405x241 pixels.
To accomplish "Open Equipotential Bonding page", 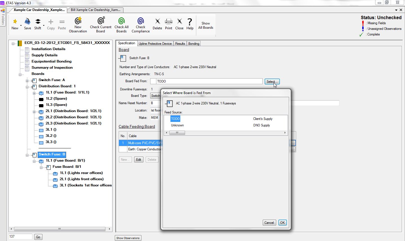I will [51, 61].
